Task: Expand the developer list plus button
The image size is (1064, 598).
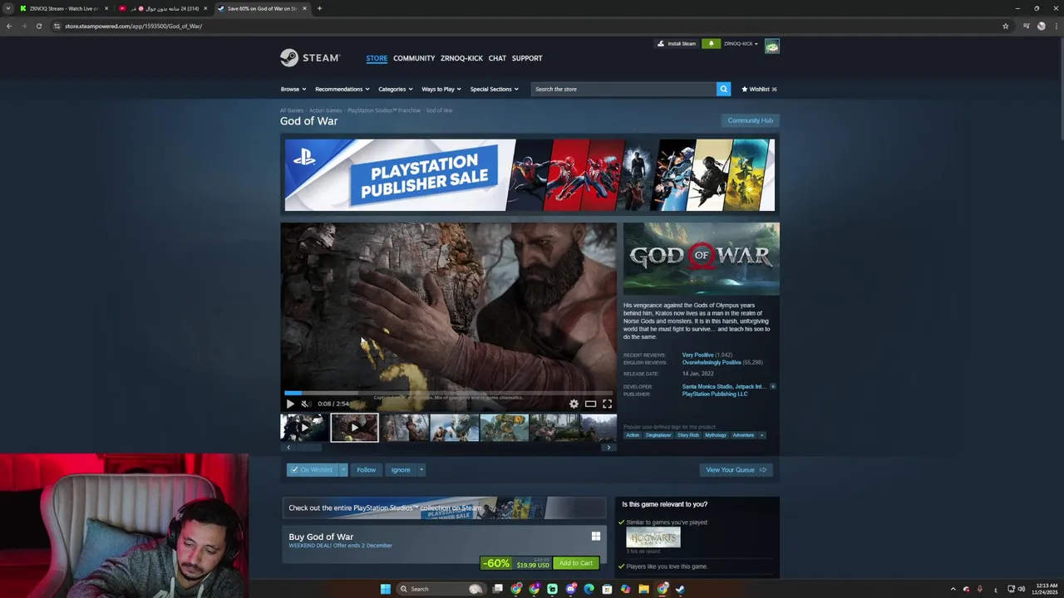Action: click(772, 386)
